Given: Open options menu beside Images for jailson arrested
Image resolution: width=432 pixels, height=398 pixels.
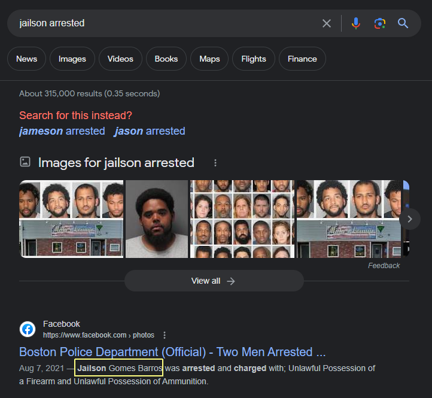Looking at the screenshot, I should [215, 163].
